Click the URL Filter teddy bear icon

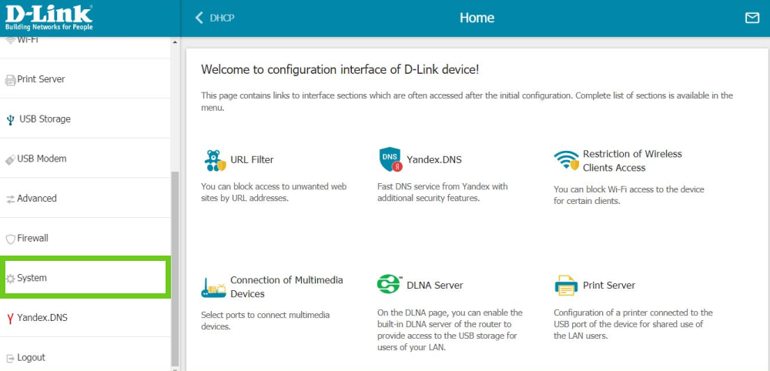click(x=214, y=160)
